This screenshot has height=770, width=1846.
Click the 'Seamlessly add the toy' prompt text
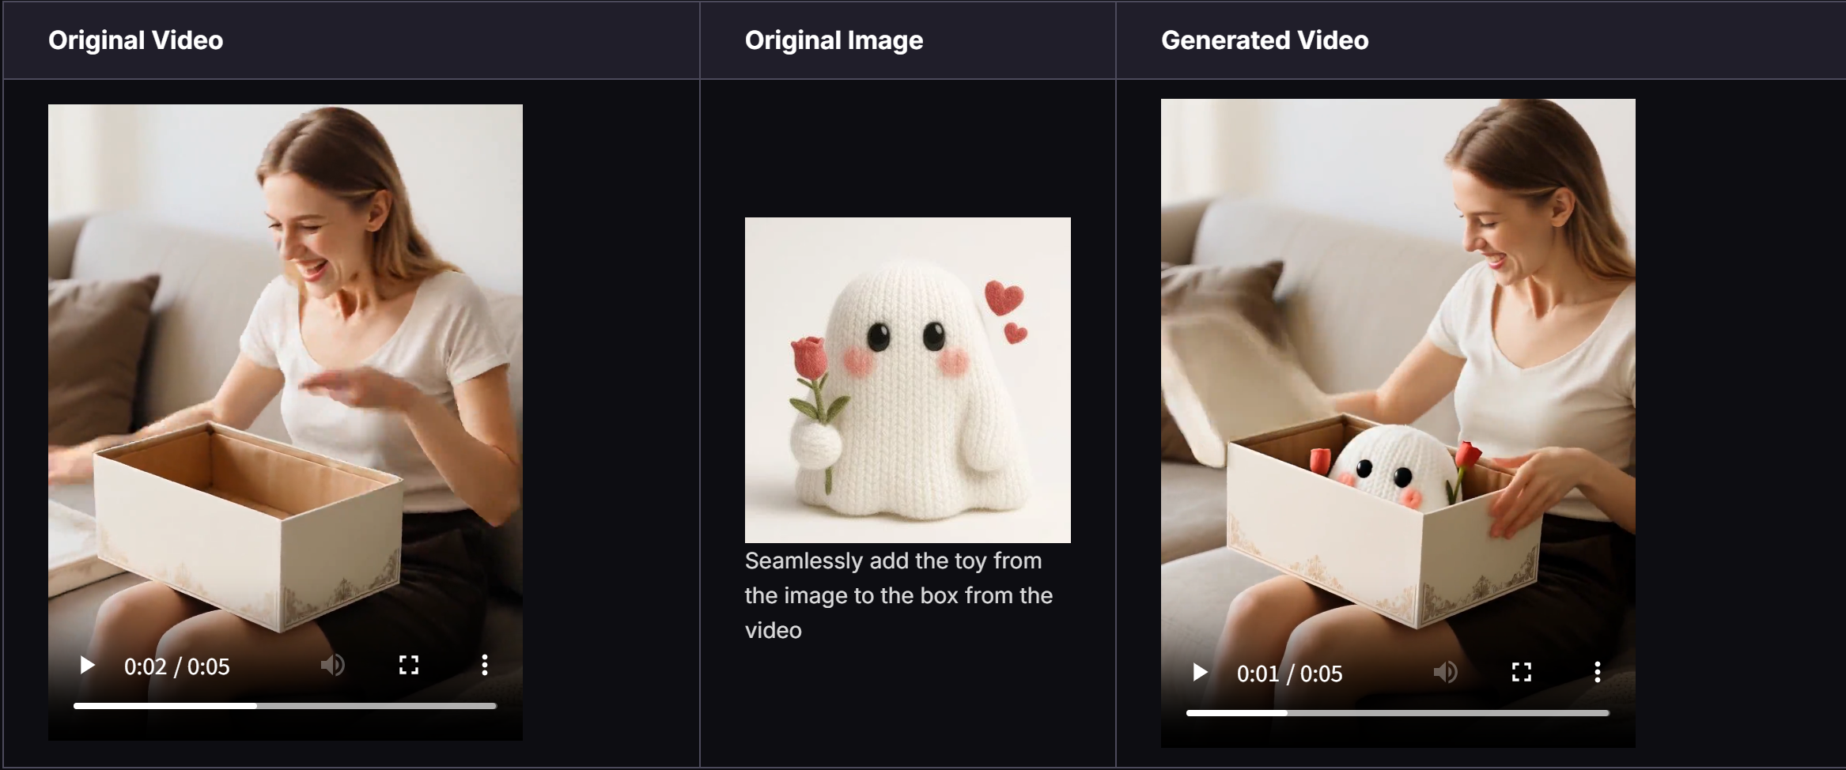point(898,595)
